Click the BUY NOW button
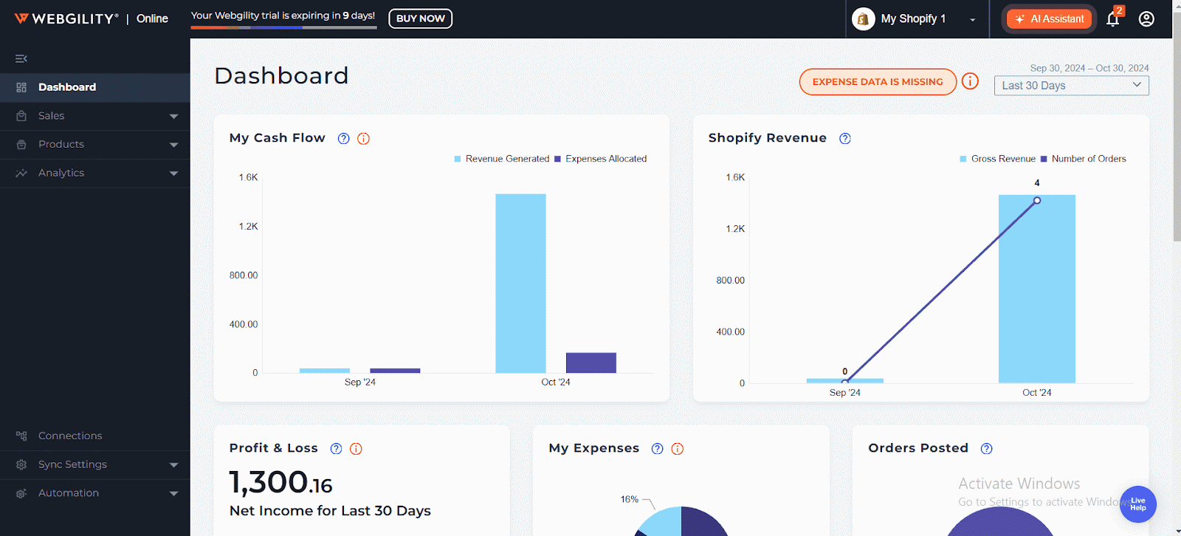The height and width of the screenshot is (536, 1181). point(420,18)
